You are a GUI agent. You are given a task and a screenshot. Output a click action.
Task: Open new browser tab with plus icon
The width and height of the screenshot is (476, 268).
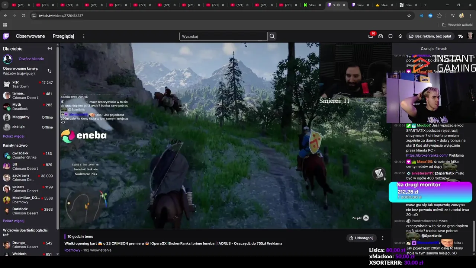425,5
